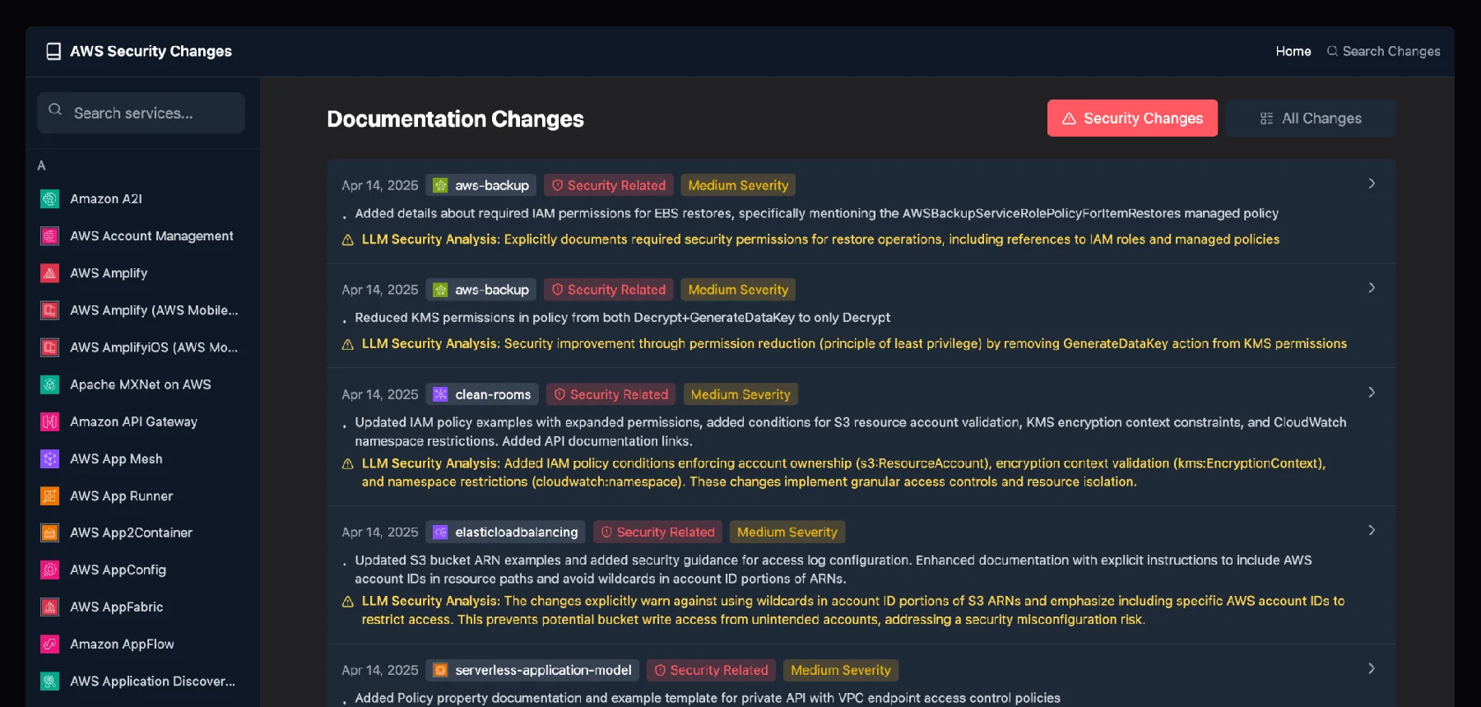Click the AWS App Runner icon

pos(49,495)
